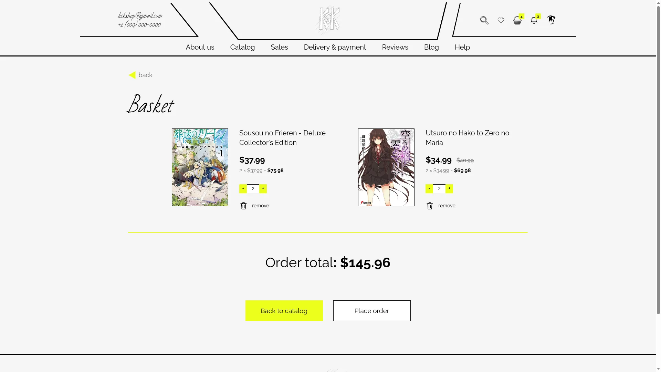Increase quantity of Utsuro no Hako
Screen dimensions: 661x372
[449, 189]
